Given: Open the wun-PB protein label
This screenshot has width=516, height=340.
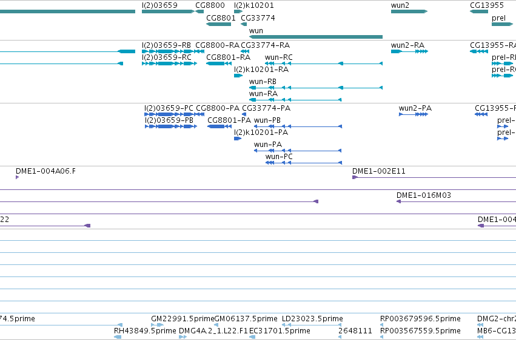Looking at the screenshot, I should click(267, 120).
